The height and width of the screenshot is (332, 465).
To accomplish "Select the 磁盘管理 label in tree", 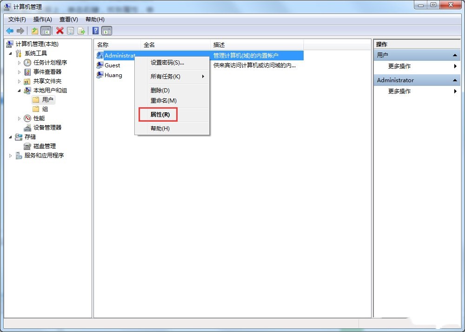I will tap(45, 146).
